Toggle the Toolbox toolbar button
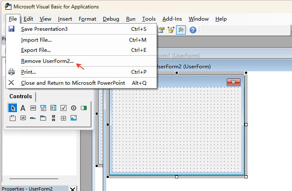292x191 pixels. [181, 30]
